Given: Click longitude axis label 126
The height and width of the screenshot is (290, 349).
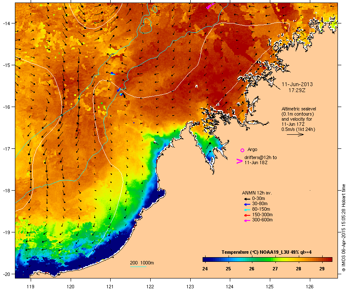Looking at the screenshot, I should pyautogui.click(x=310, y=287).
